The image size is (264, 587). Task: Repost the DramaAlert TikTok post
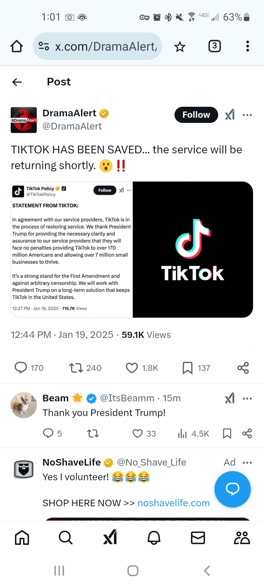point(76,368)
